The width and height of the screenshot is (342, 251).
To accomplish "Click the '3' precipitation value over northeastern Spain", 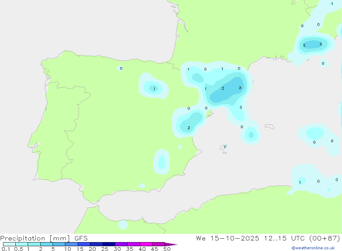I will click(240, 88).
